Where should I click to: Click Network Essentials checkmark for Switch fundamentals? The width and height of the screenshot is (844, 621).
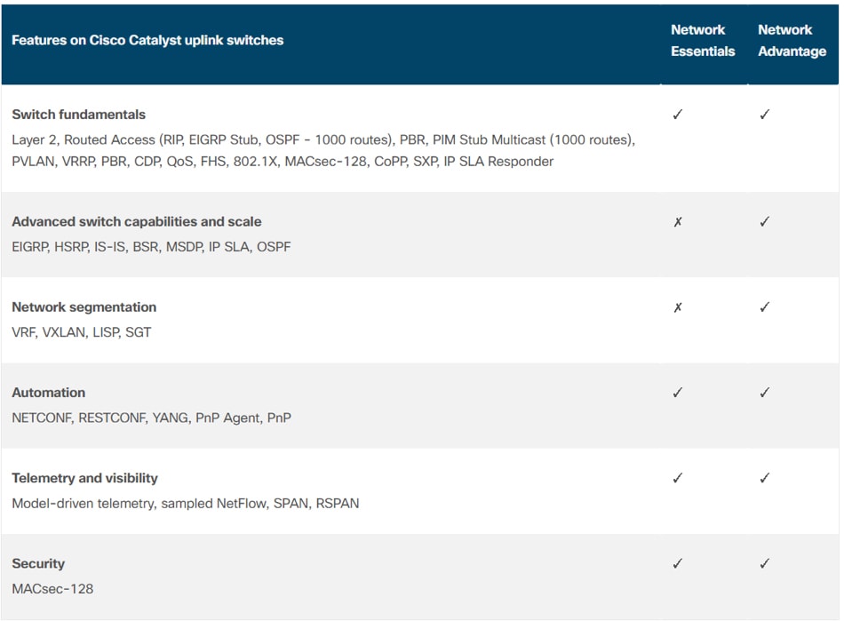tap(678, 115)
